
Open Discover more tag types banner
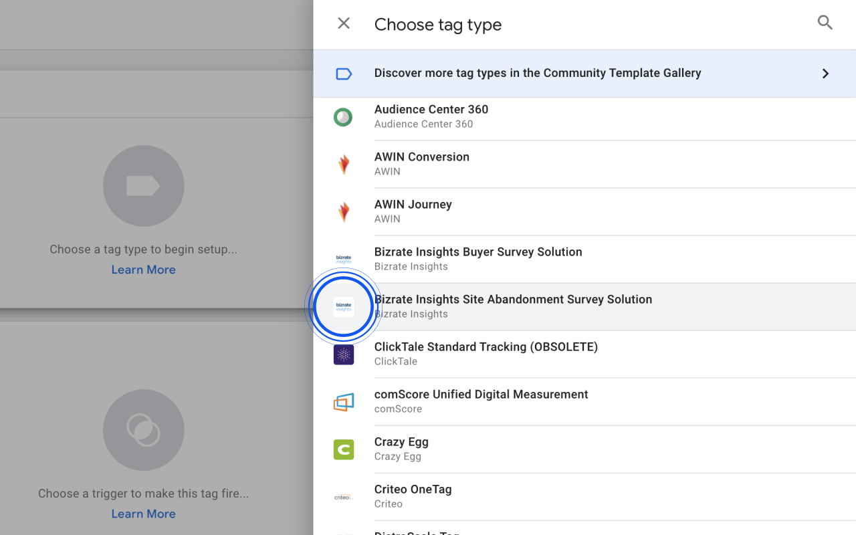coord(537,74)
